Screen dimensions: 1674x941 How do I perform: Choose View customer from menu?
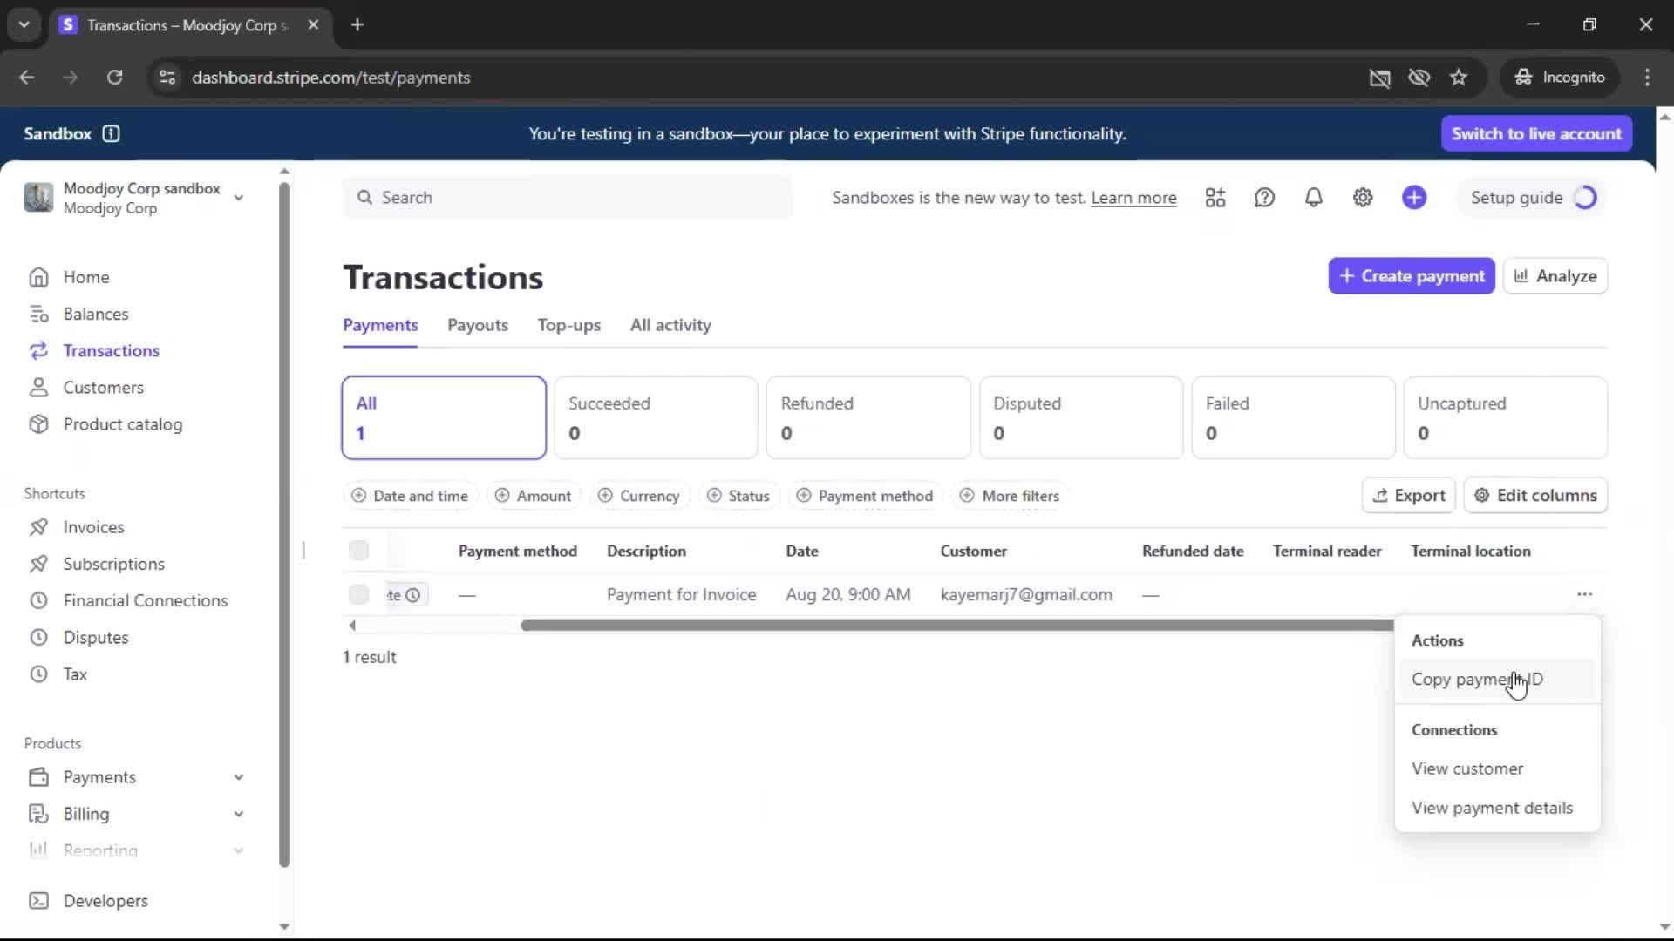(x=1497, y=768)
